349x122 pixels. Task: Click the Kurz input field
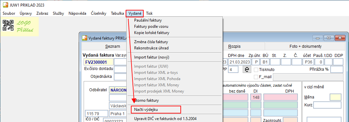pyautogui.click(x=327, y=105)
